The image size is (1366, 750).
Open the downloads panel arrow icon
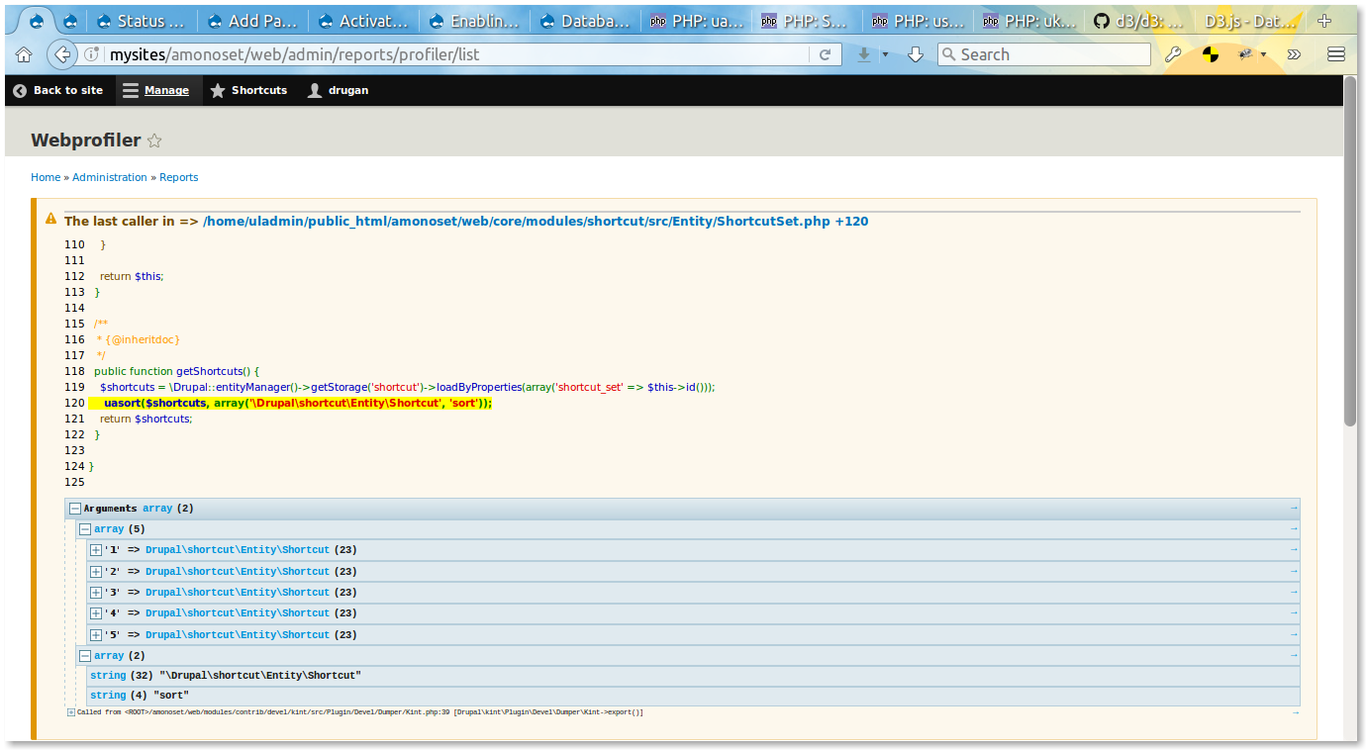(x=916, y=54)
